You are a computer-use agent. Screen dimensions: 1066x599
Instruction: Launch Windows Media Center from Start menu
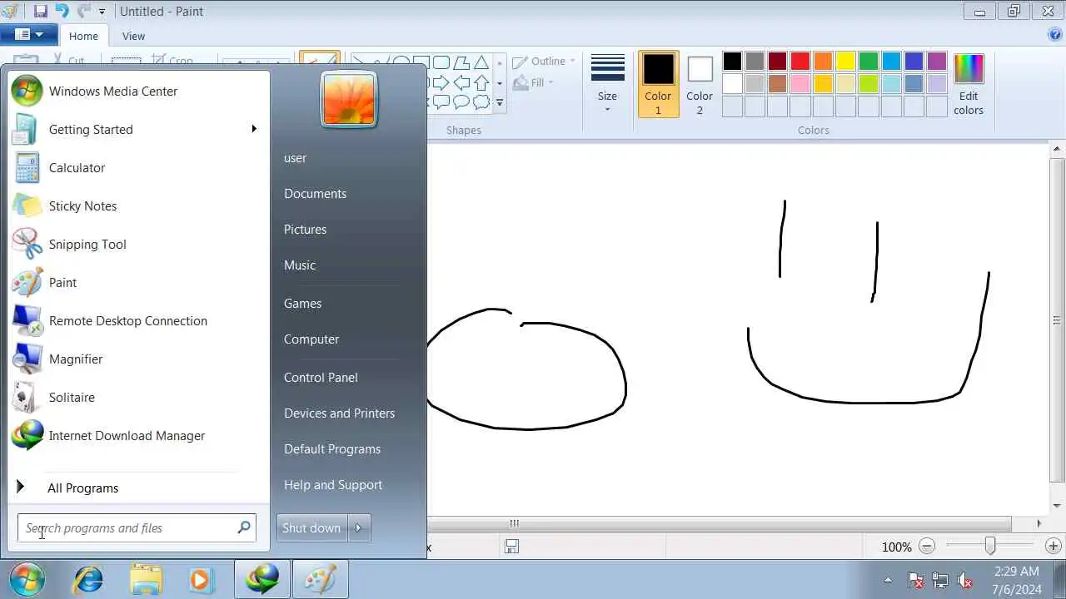(138, 92)
